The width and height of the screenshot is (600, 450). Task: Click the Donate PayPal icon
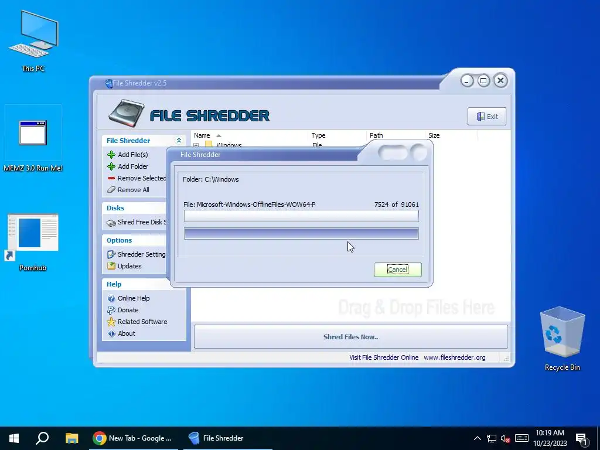111,310
